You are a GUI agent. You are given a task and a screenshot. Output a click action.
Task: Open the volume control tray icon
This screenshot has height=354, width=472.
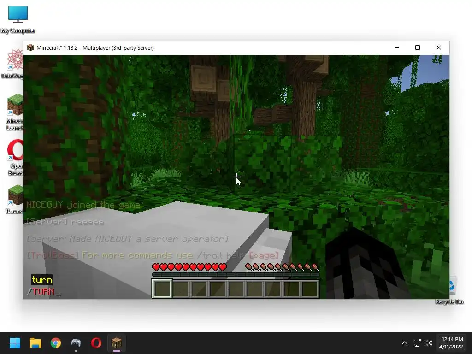pyautogui.click(x=429, y=343)
